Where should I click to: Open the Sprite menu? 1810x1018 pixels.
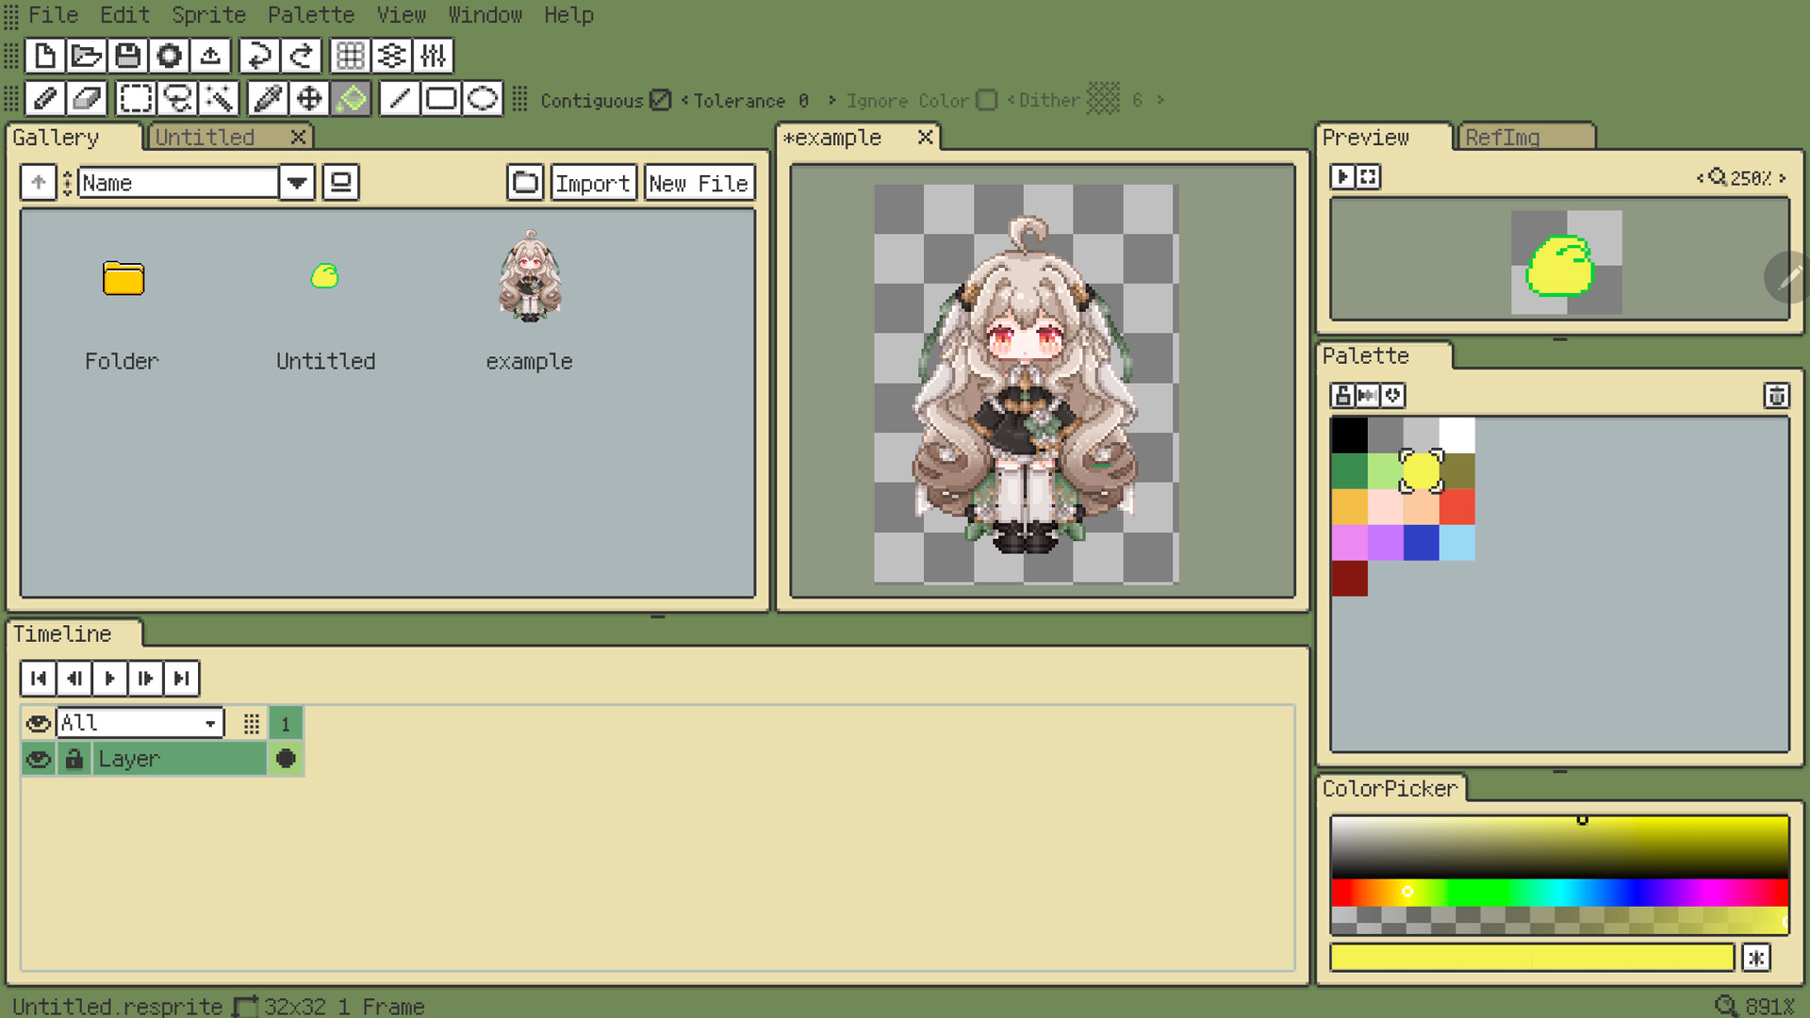(207, 15)
